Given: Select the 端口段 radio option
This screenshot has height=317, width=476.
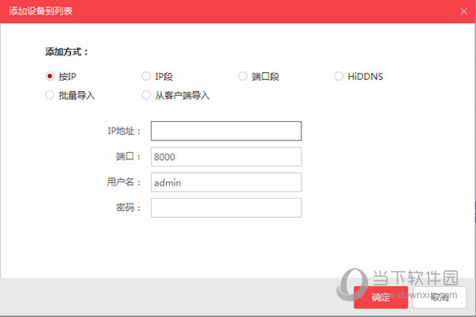Looking at the screenshot, I should (243, 76).
